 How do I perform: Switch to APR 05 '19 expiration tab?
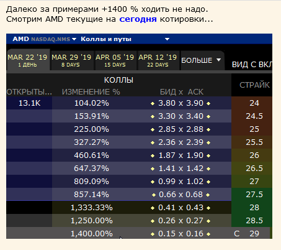point(115,60)
